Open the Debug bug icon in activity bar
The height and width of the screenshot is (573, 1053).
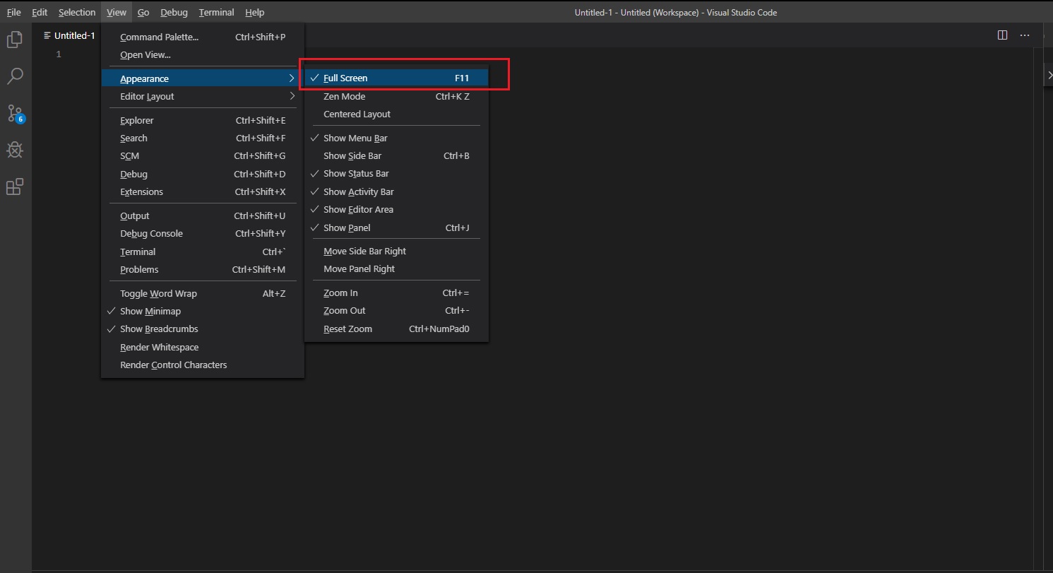15,150
